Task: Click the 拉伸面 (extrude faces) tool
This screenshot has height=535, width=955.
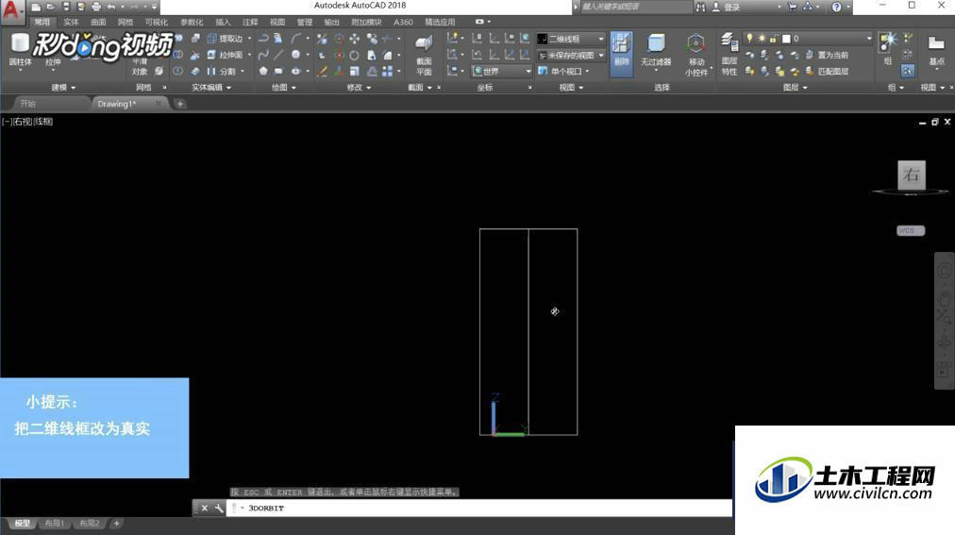Action: (x=226, y=55)
